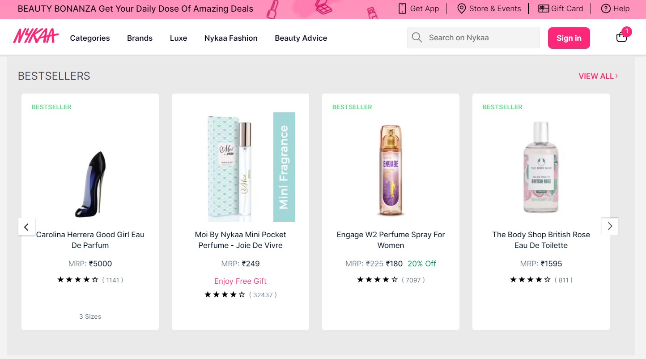Open the Brands menu
The image size is (646, 359).
tap(140, 38)
